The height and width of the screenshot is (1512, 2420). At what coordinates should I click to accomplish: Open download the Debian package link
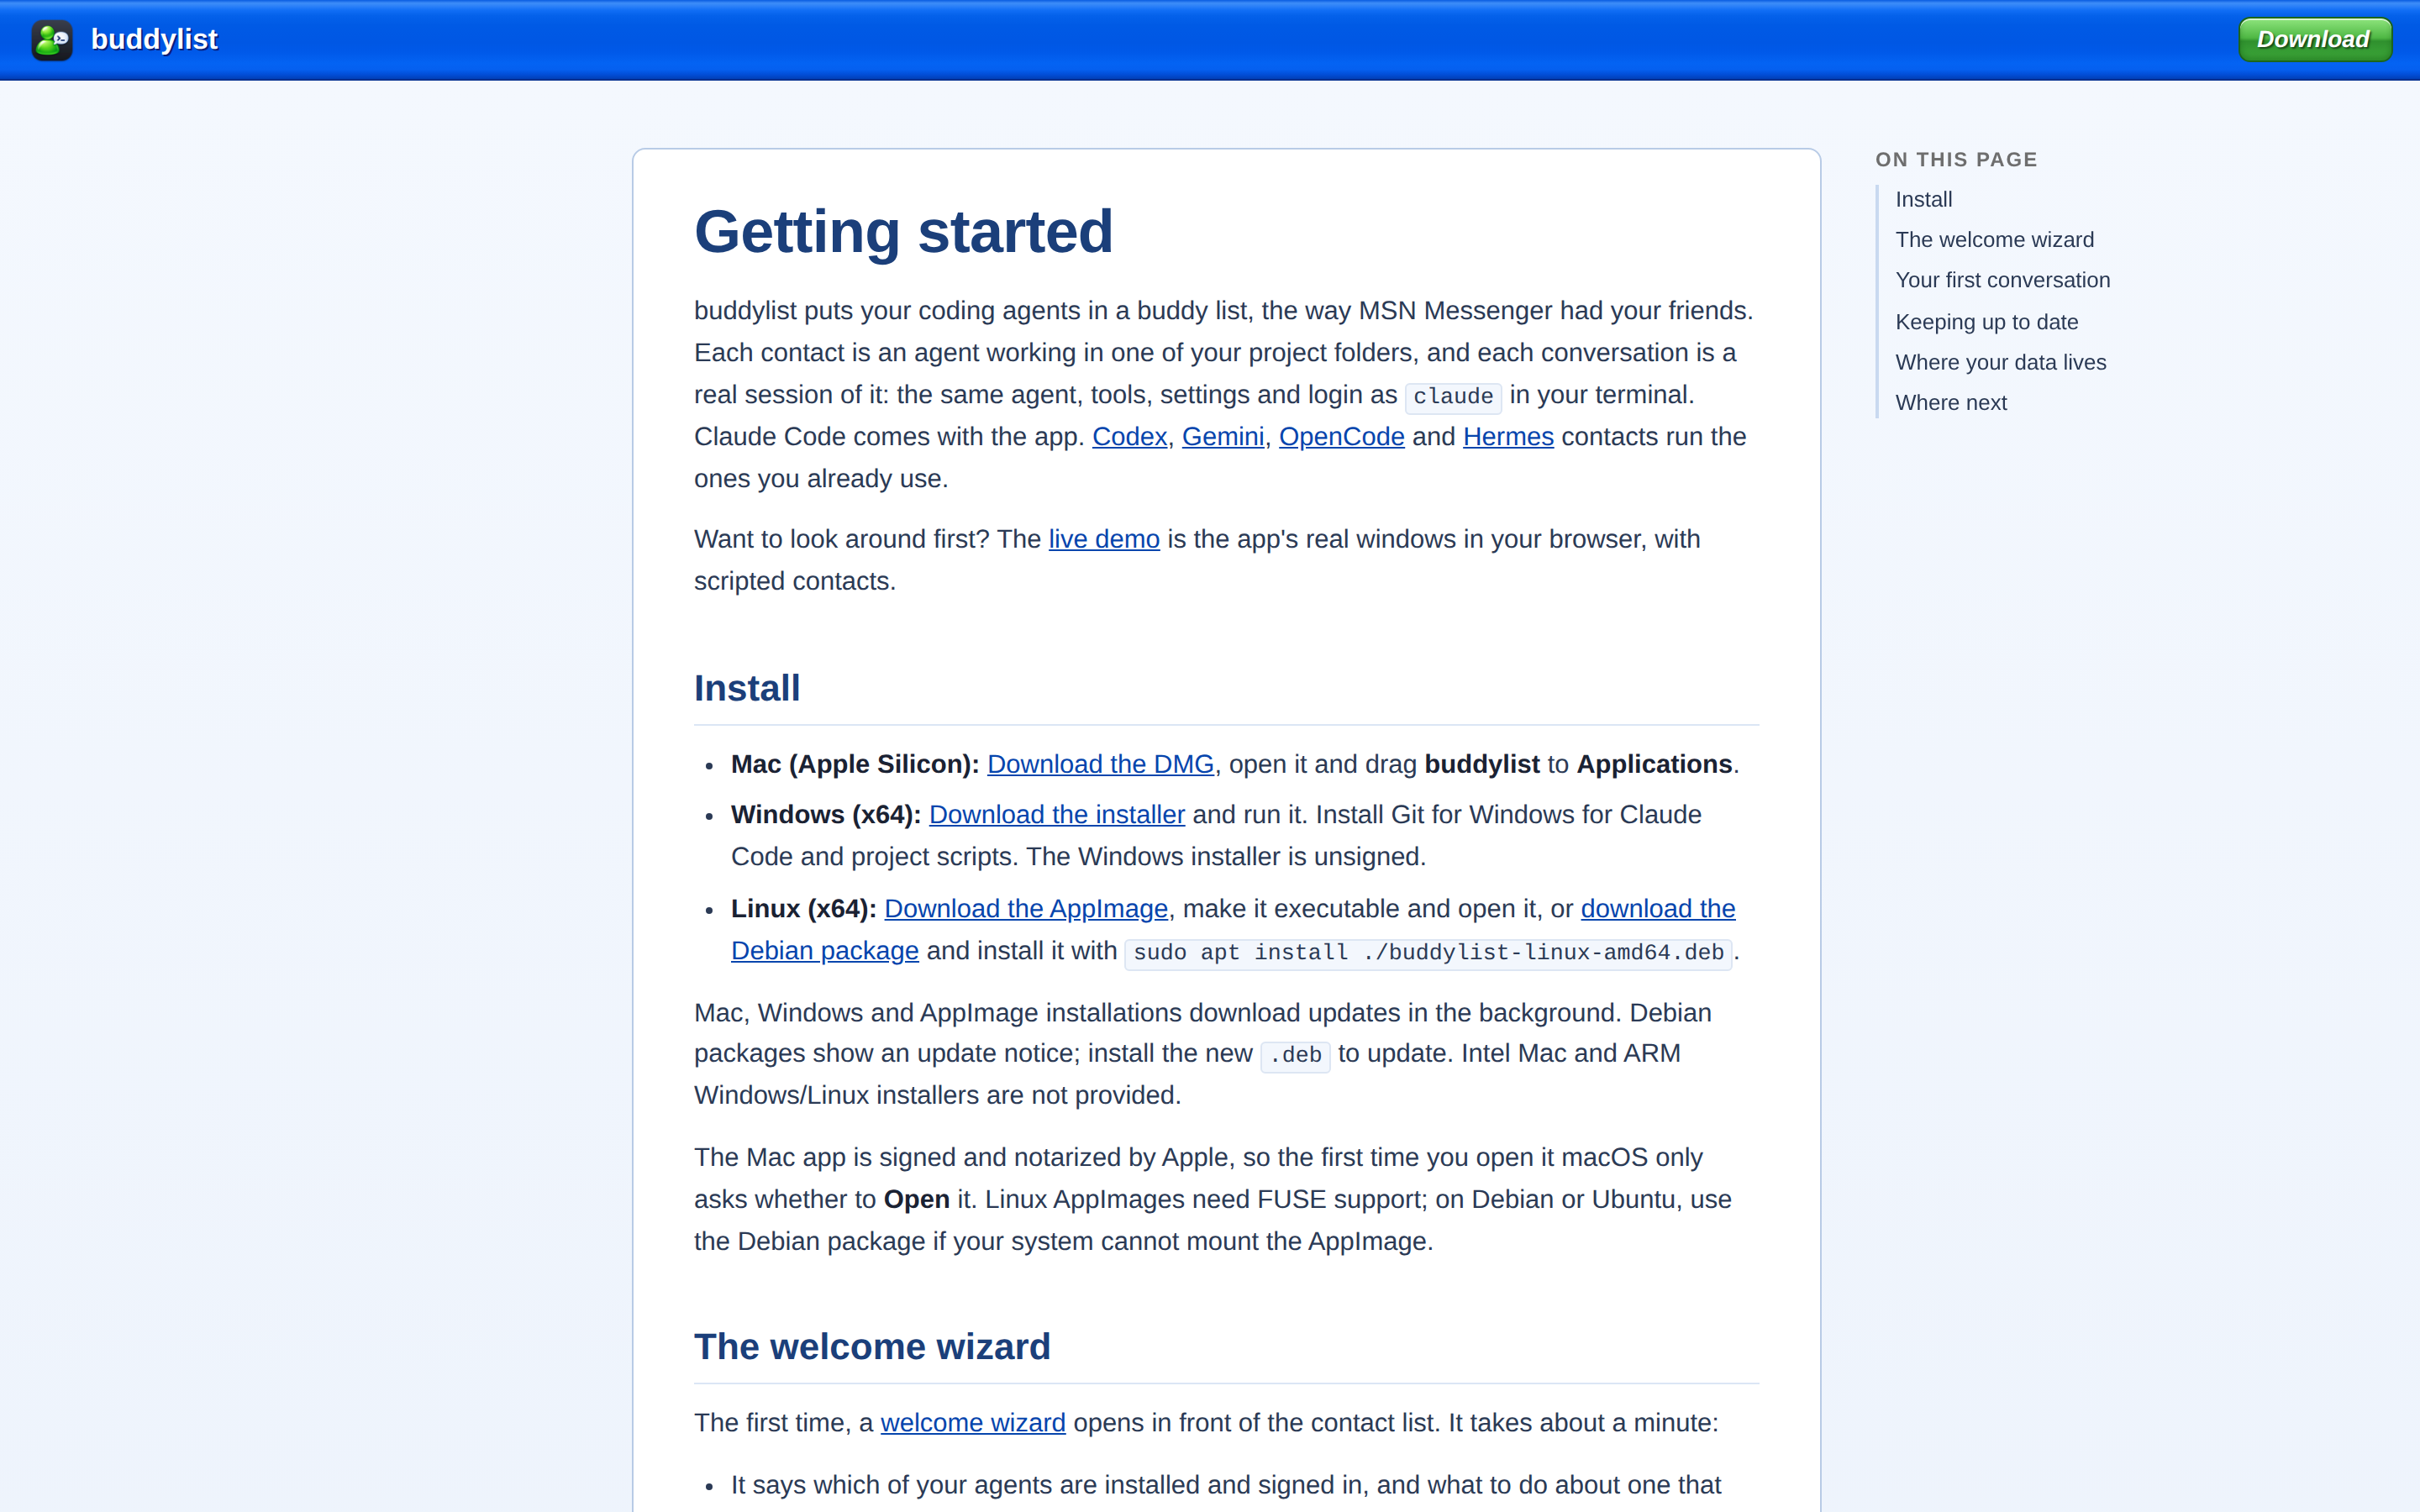click(1657, 909)
